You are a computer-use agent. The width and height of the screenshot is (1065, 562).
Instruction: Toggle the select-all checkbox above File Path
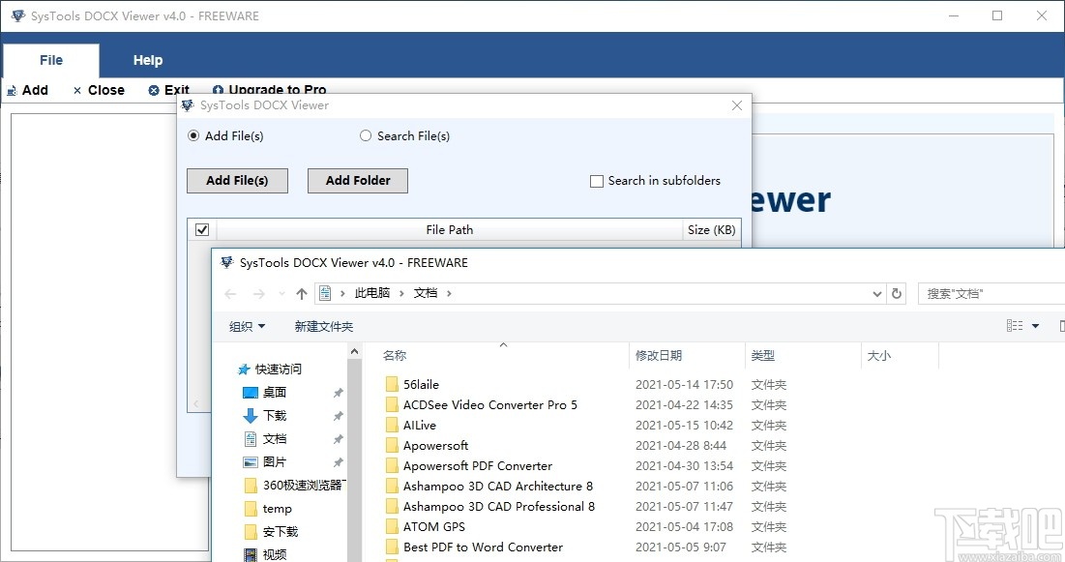click(x=201, y=229)
